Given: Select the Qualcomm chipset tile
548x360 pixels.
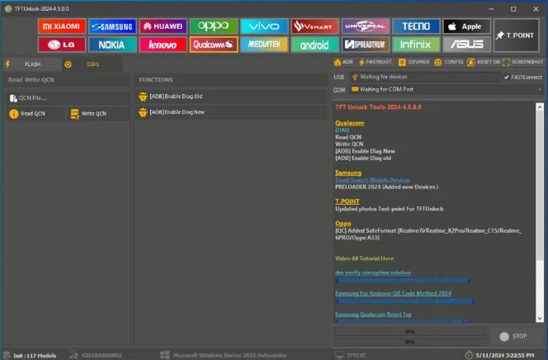Looking at the screenshot, I should pyautogui.click(x=214, y=45).
